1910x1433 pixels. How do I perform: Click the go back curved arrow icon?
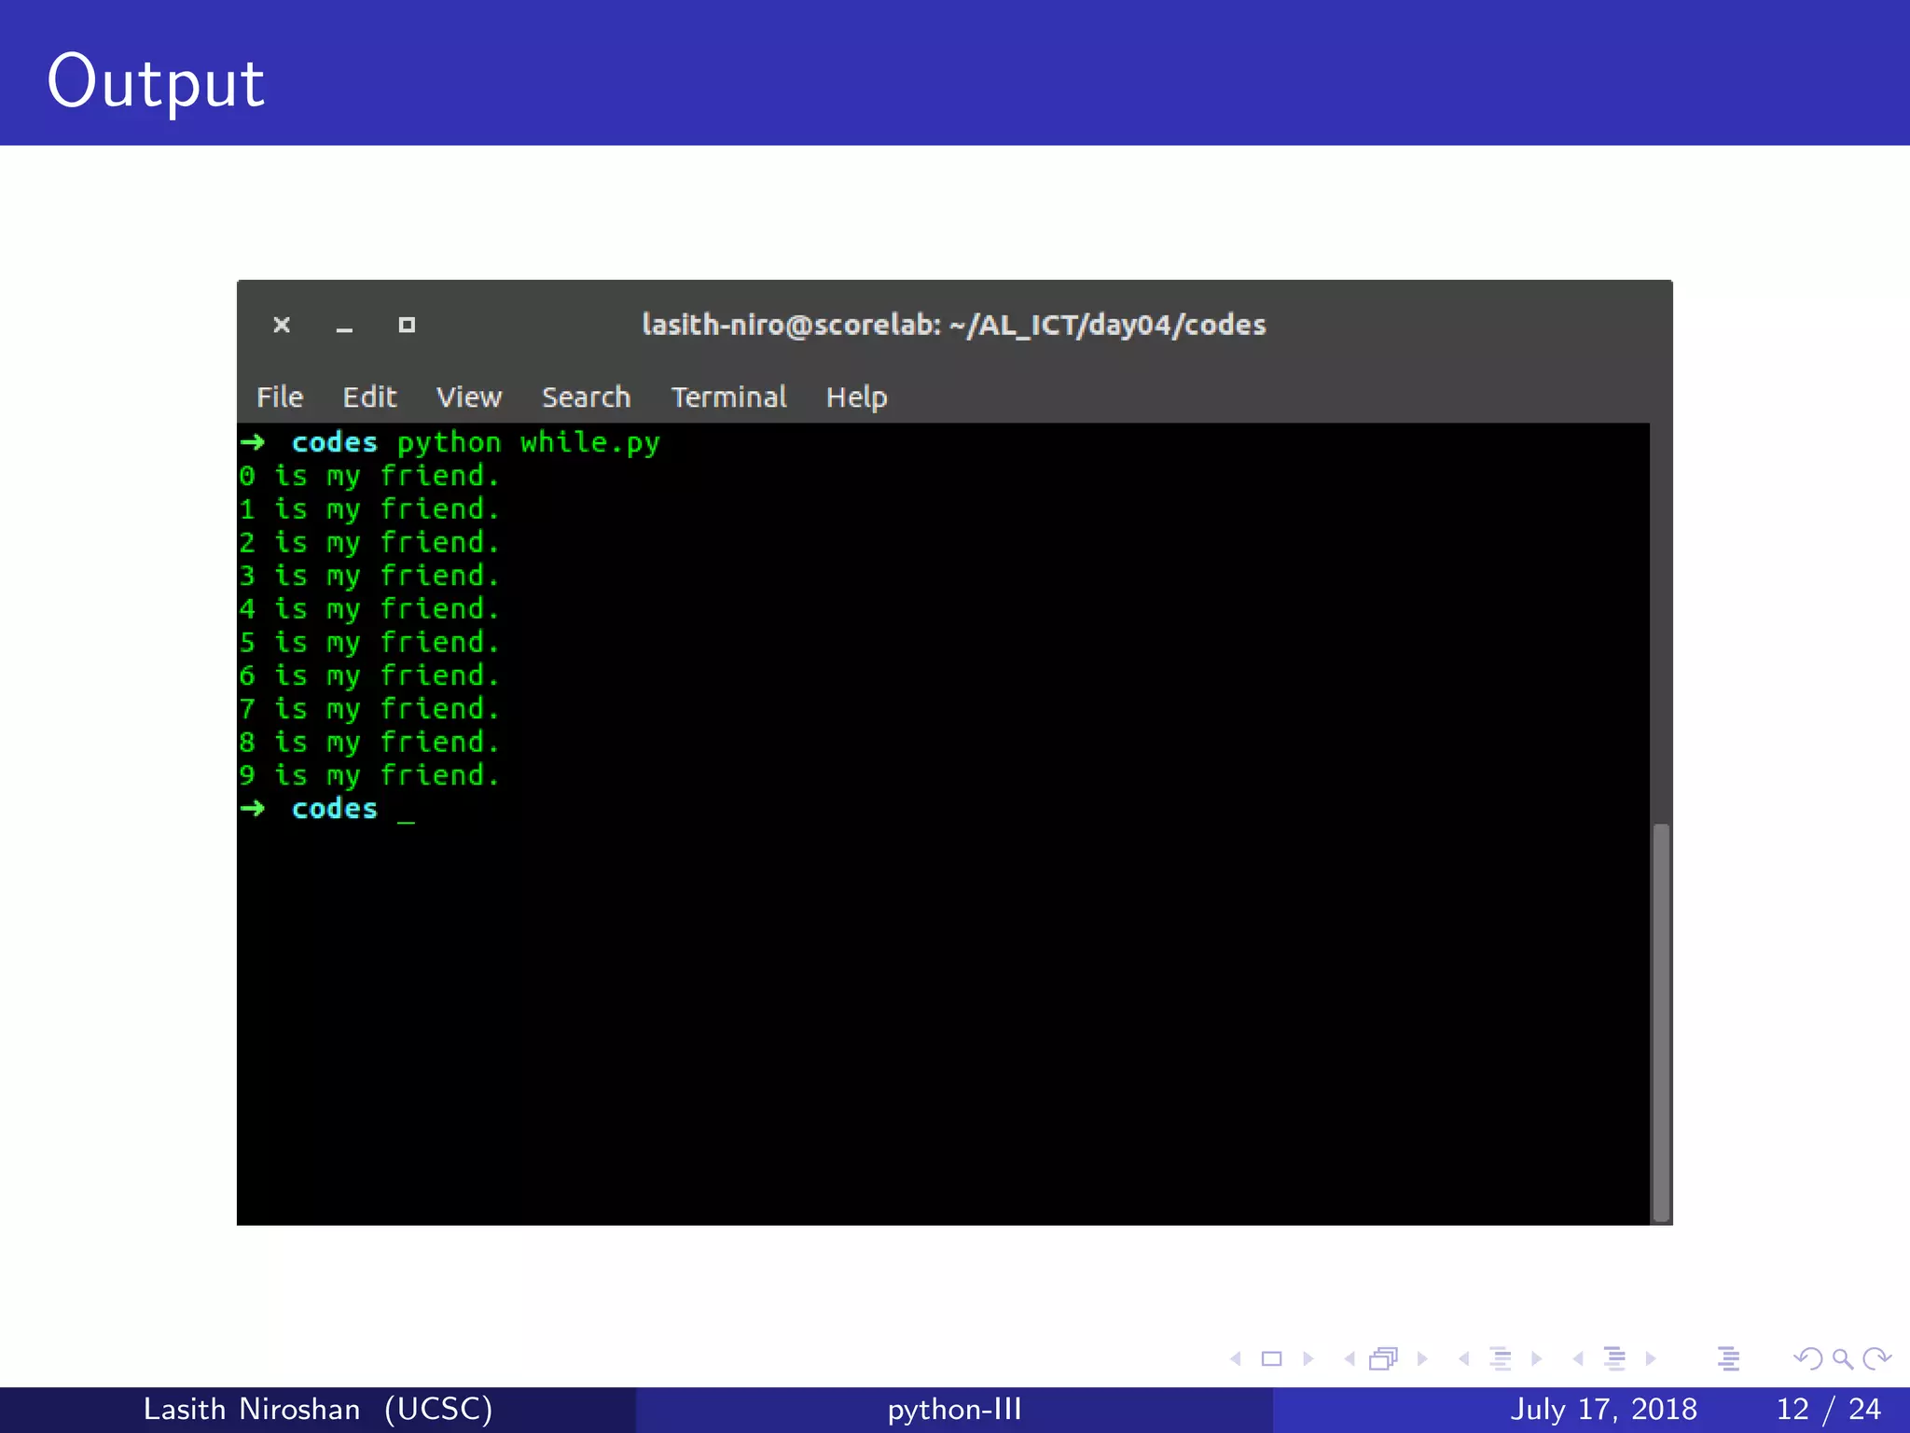[1807, 1359]
